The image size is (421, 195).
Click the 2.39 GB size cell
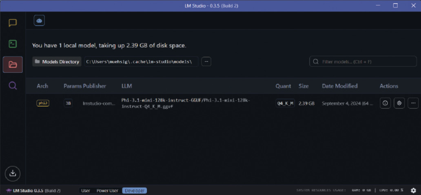307,103
